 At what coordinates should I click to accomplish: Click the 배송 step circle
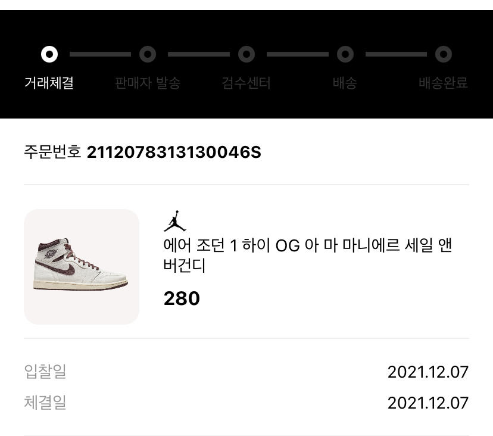point(345,54)
